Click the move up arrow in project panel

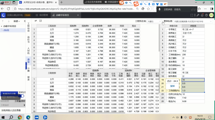[3, 21]
